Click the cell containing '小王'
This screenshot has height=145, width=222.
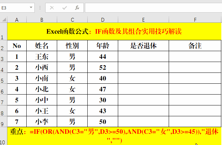point(42,111)
